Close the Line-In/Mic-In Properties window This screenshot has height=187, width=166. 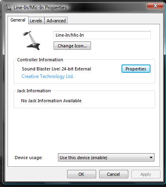pyautogui.click(x=155, y=6)
